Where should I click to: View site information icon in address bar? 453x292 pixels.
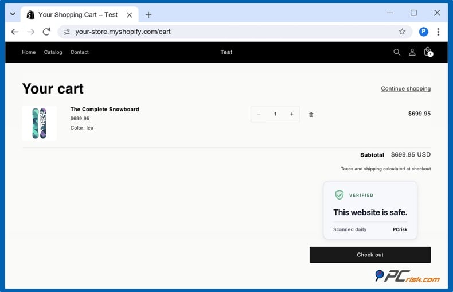[x=67, y=32]
